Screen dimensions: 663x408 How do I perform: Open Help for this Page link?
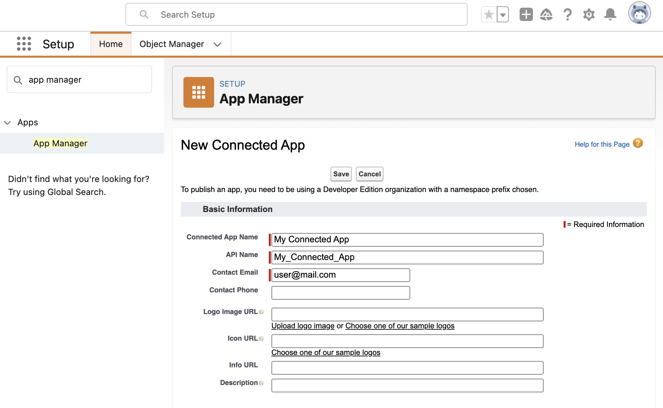tap(602, 144)
